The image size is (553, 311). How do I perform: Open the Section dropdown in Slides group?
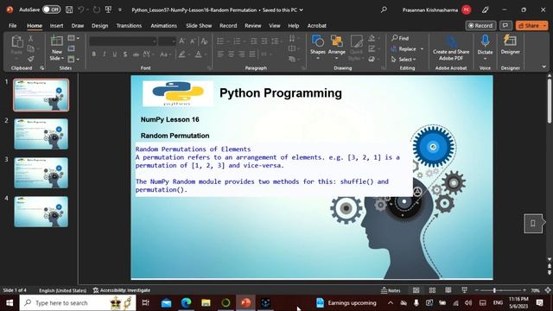(73, 59)
